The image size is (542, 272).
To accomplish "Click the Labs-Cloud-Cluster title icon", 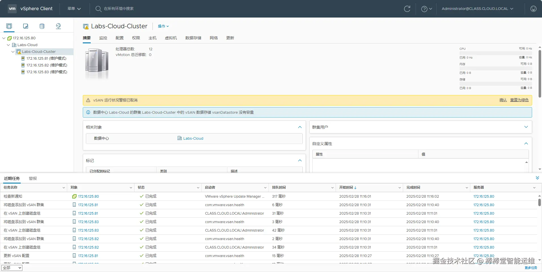I will [x=86, y=26].
